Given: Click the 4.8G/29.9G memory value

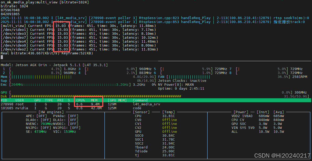Looking at the screenshot, I should (144, 77).
